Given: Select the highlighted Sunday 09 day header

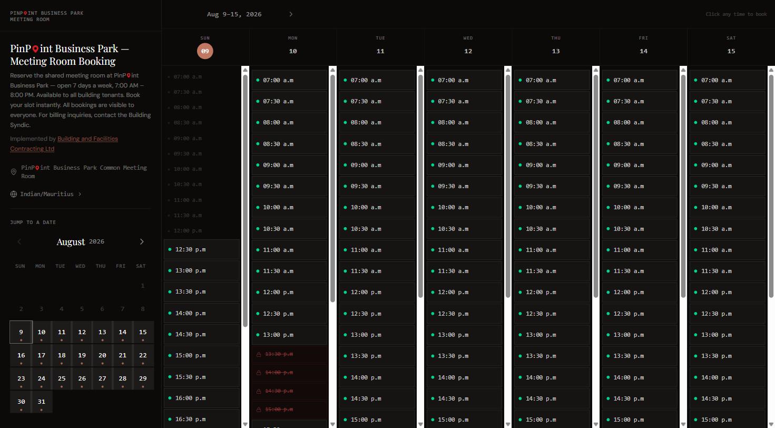Looking at the screenshot, I should coord(205,51).
